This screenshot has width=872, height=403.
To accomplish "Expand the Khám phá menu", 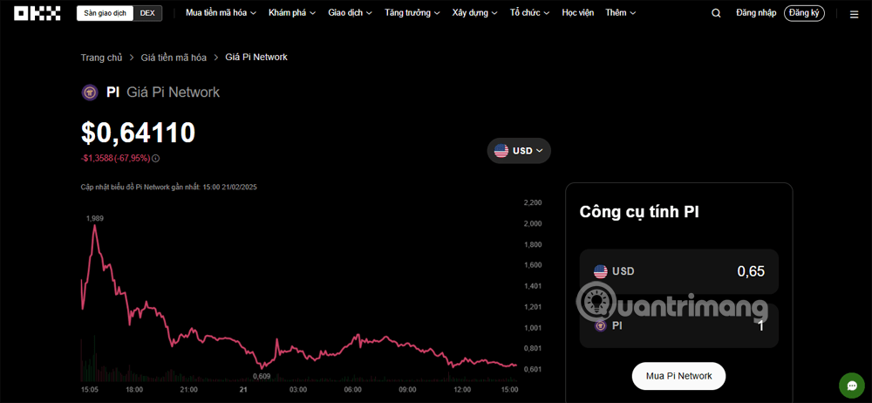I will [292, 13].
